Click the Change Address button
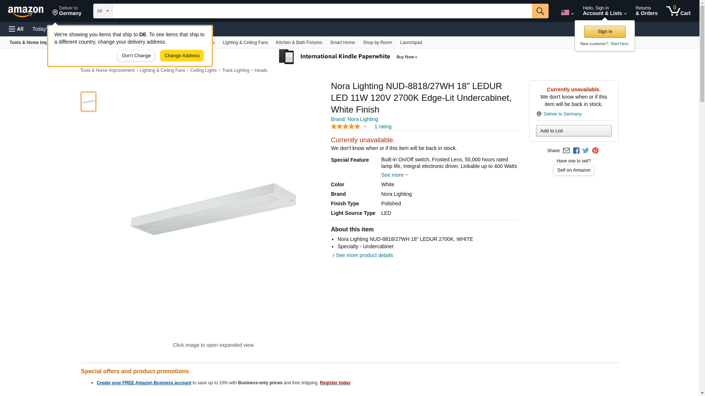This screenshot has height=396, width=705. (x=182, y=56)
